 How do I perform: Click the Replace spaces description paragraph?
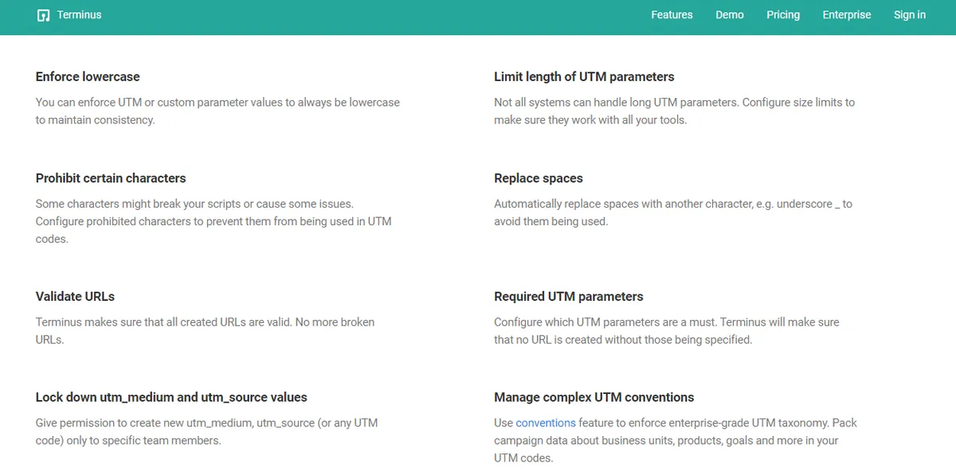point(672,212)
